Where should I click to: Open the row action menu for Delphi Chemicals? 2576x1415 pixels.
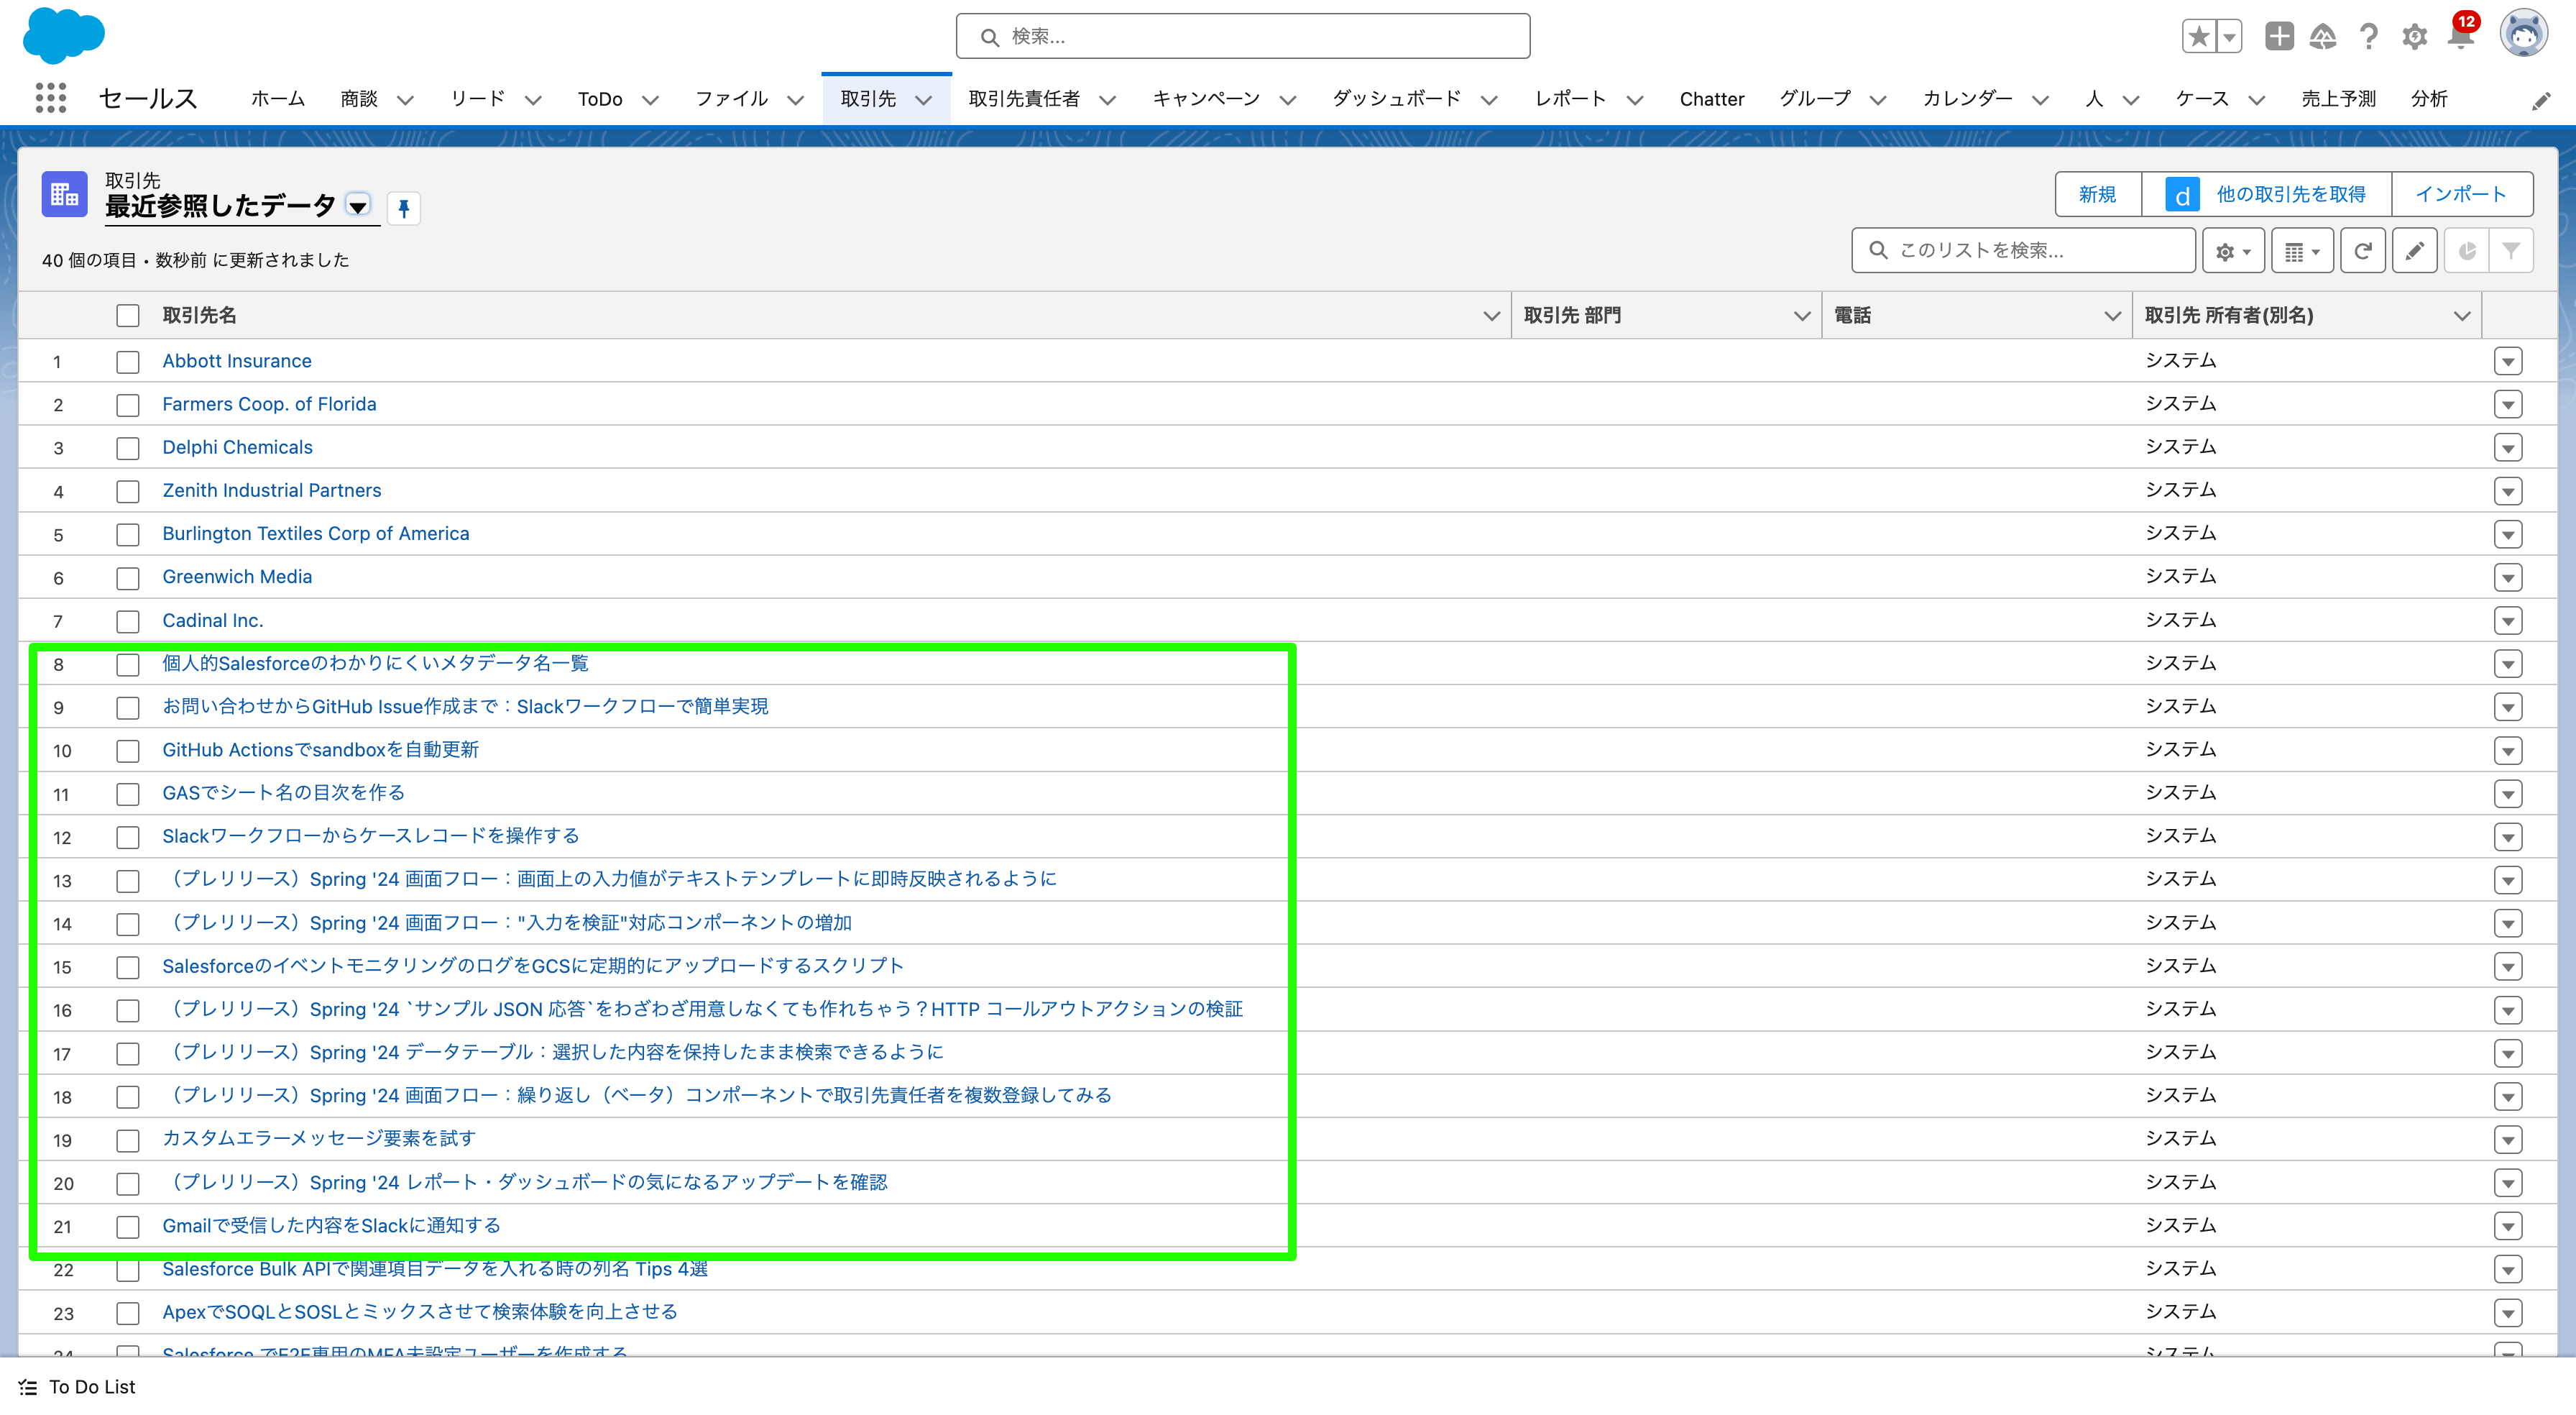coord(2508,449)
